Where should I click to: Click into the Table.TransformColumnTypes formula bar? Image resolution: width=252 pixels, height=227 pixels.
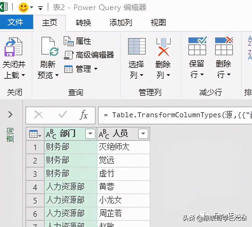pyautogui.click(x=175, y=115)
